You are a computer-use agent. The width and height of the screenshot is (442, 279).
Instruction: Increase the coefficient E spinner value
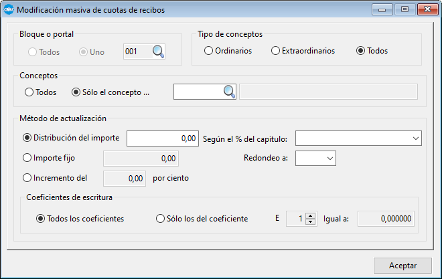pos(310,215)
